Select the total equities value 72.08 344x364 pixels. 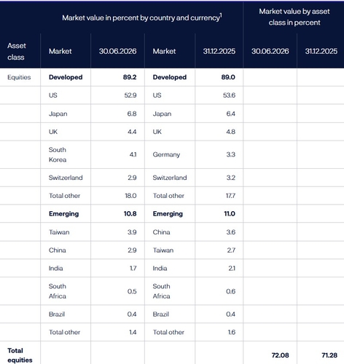[281, 355]
